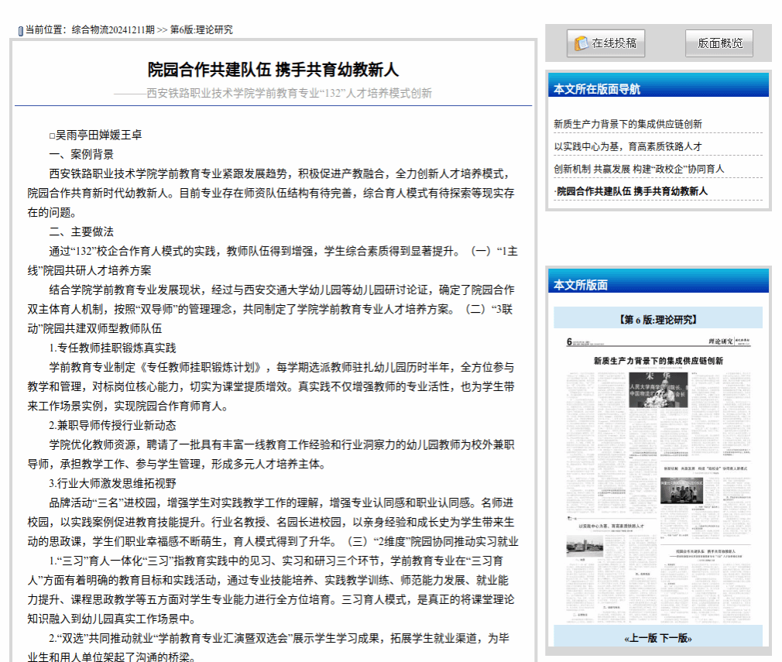This screenshot has height=662, width=782.
Task: Click 本文所在版面导航 panel header
Action: (x=597, y=89)
